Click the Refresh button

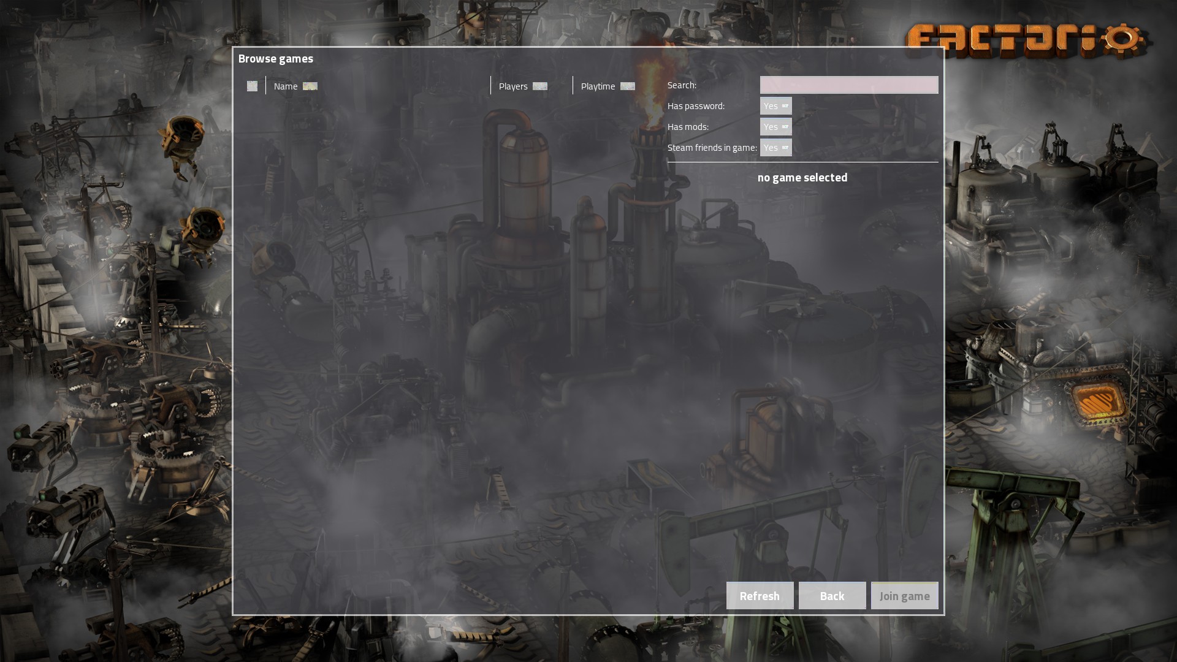click(760, 596)
